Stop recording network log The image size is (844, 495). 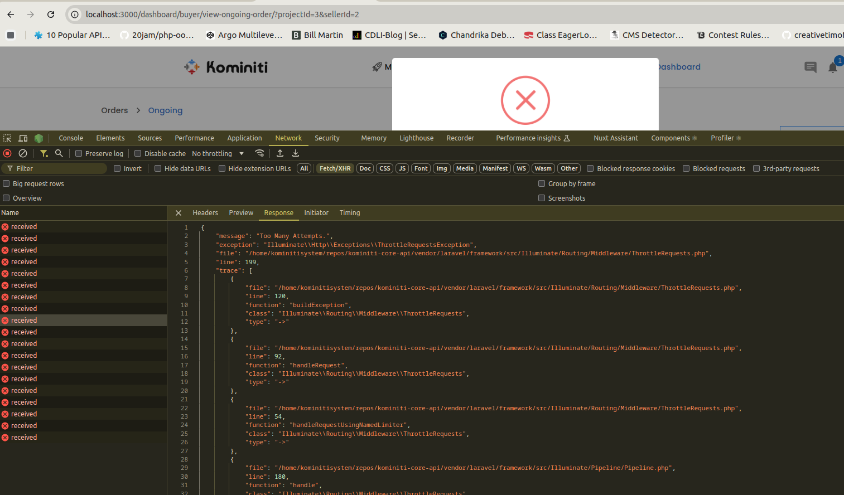[x=7, y=153]
